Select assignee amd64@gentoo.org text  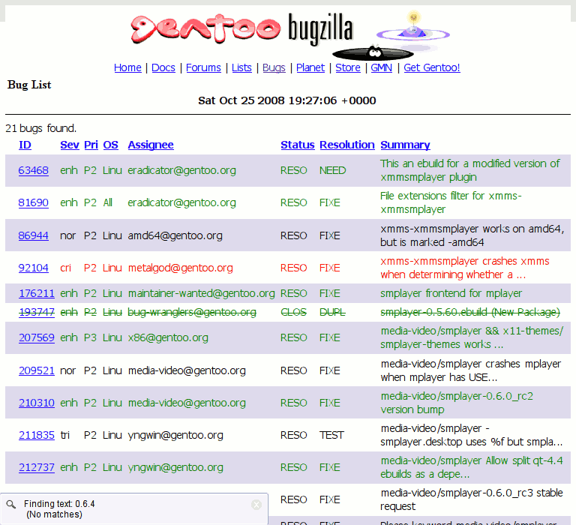pyautogui.click(x=175, y=235)
